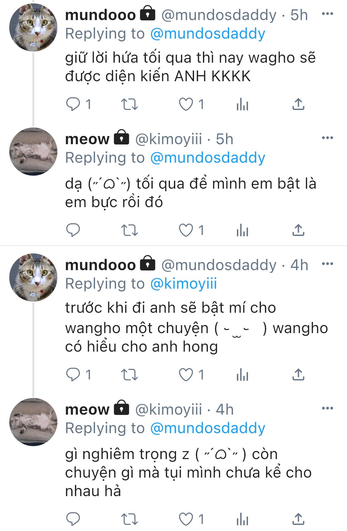The width and height of the screenshot is (347, 531).
Task: Reply to meow's tweet from 5h ago
Action: coord(73,230)
